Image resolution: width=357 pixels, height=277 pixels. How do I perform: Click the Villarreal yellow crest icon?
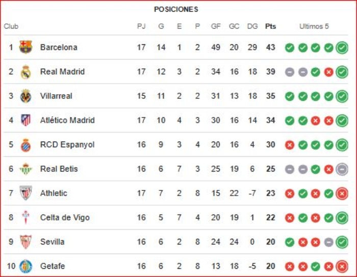click(x=25, y=96)
